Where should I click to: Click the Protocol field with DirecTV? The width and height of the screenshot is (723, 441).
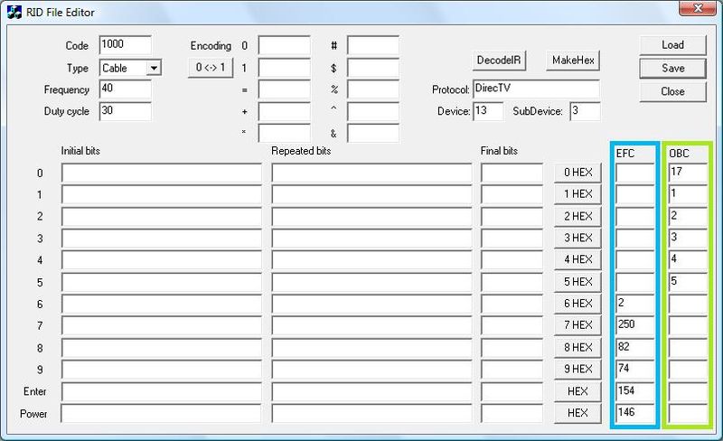[x=535, y=89]
